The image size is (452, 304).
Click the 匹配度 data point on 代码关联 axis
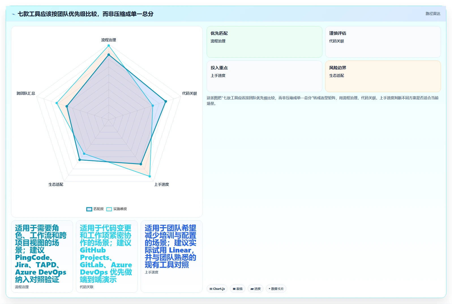pos(166,101)
